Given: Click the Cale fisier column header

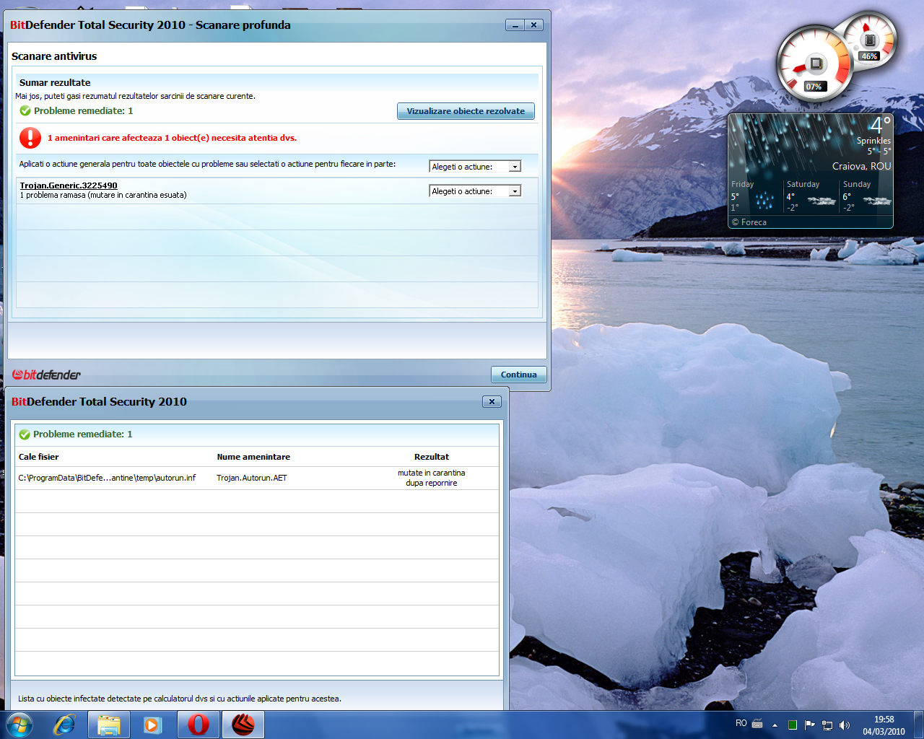Looking at the screenshot, I should tap(39, 457).
